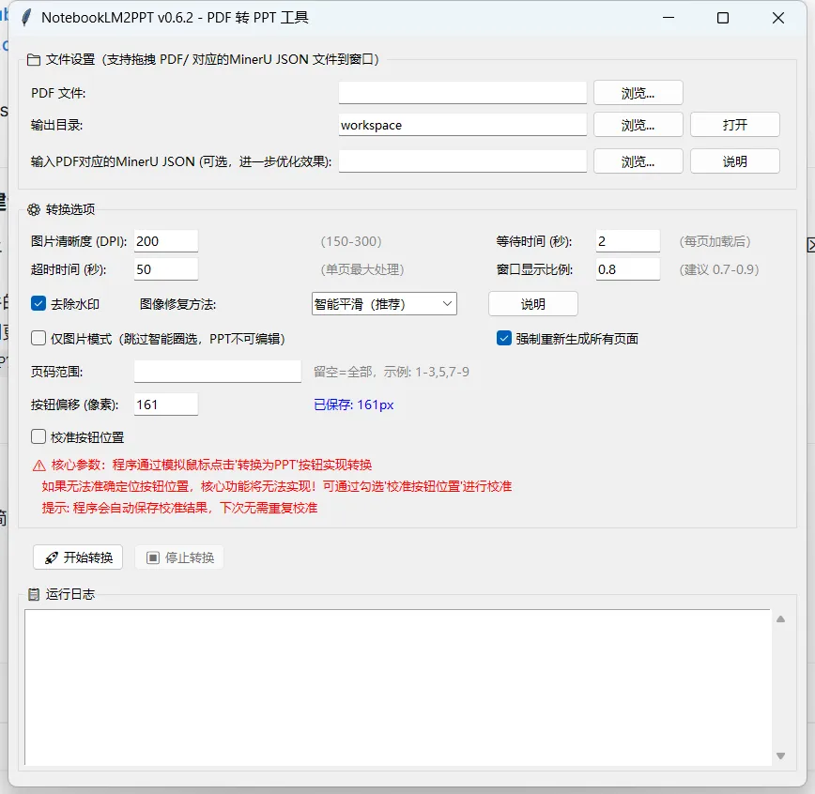Click inside the 运行日志 text area
Image resolution: width=815 pixels, height=794 pixels.
pyautogui.click(x=397, y=687)
